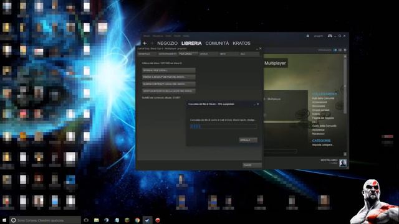399x224 pixels.
Task: Close the game properties window
Action: click(x=260, y=49)
